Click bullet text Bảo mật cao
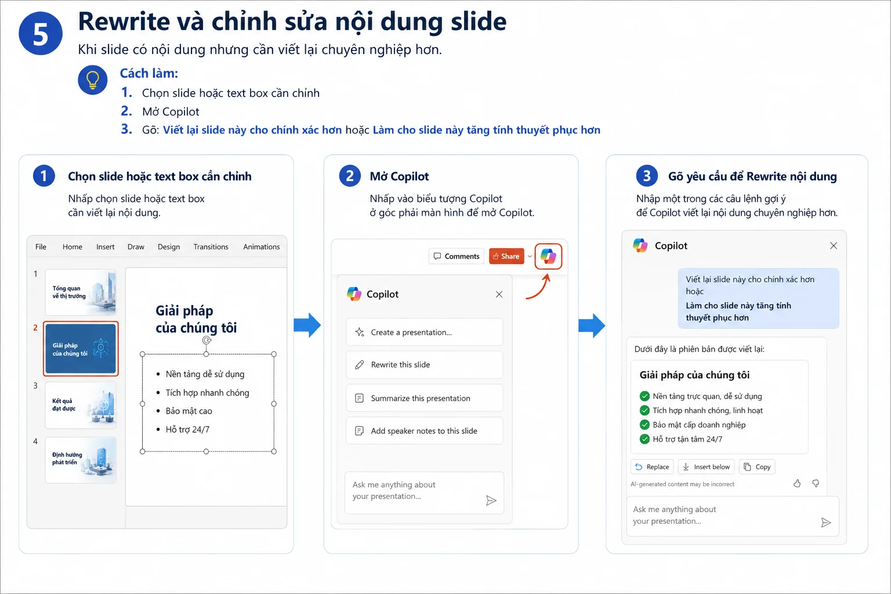 189,411
